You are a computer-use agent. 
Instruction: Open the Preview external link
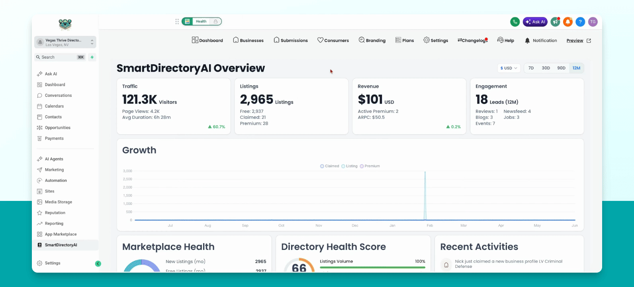click(x=579, y=41)
